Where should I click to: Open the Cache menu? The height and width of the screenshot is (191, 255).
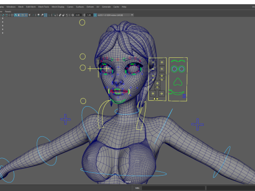(x=116, y=7)
